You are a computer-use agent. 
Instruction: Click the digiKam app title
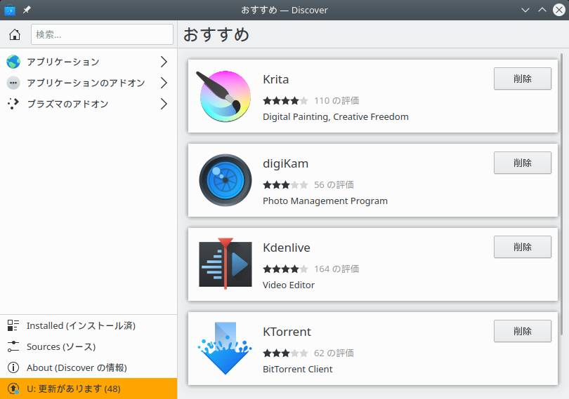point(286,164)
